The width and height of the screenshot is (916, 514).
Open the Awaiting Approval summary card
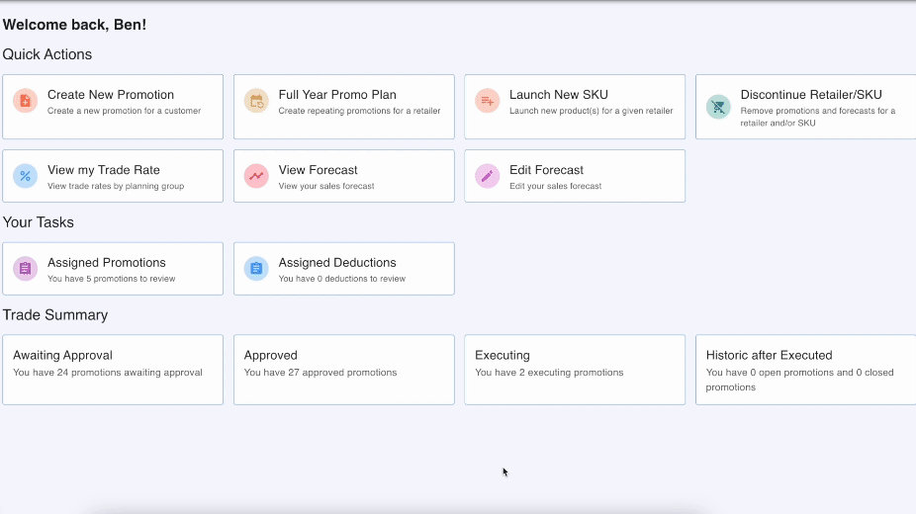point(113,370)
